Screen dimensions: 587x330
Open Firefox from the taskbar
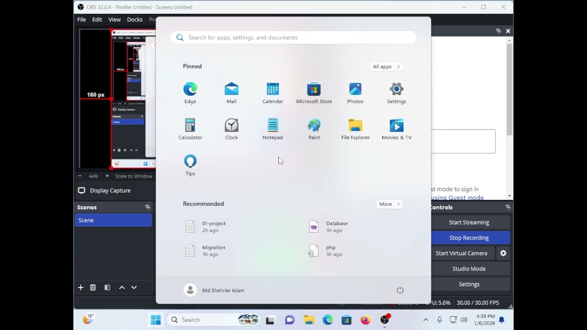click(365, 320)
